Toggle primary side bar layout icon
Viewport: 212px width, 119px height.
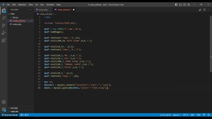pos(176,5)
